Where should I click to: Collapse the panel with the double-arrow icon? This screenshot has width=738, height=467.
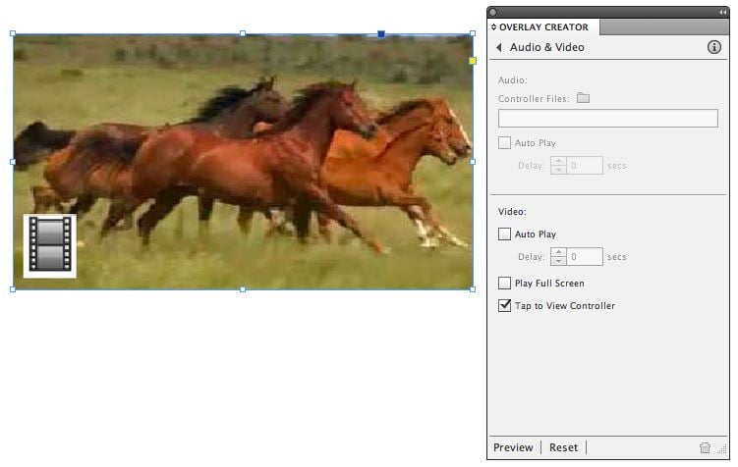click(723, 11)
